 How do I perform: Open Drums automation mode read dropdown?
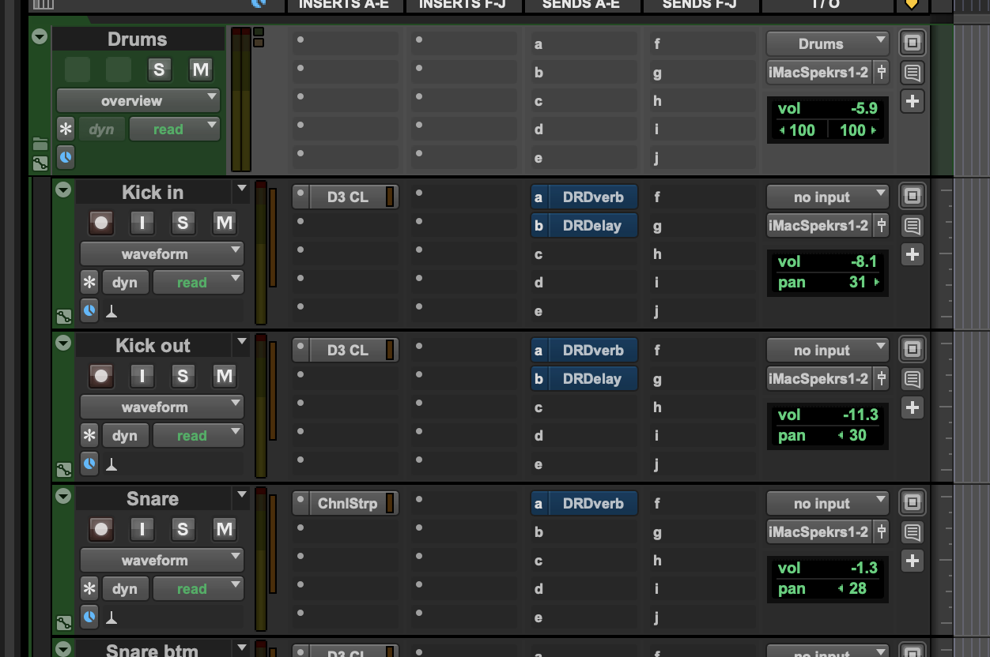(x=175, y=130)
